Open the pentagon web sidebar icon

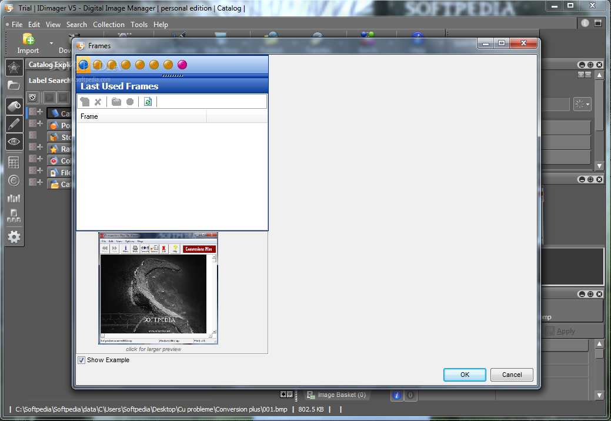click(x=14, y=68)
